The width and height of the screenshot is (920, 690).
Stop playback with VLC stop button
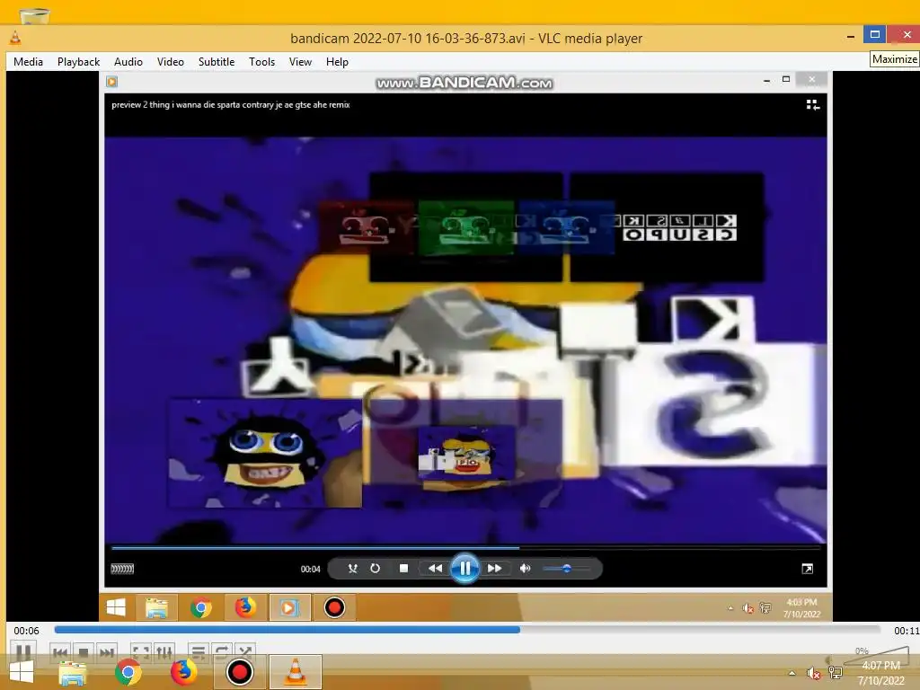pos(84,652)
